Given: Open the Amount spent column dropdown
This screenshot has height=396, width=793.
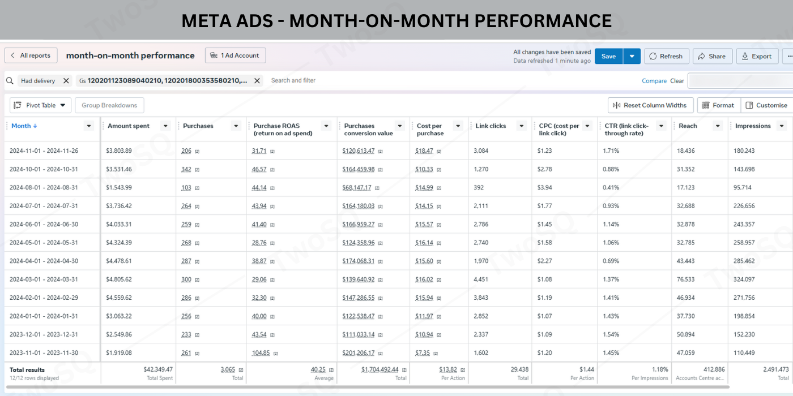Looking at the screenshot, I should pyautogui.click(x=165, y=126).
